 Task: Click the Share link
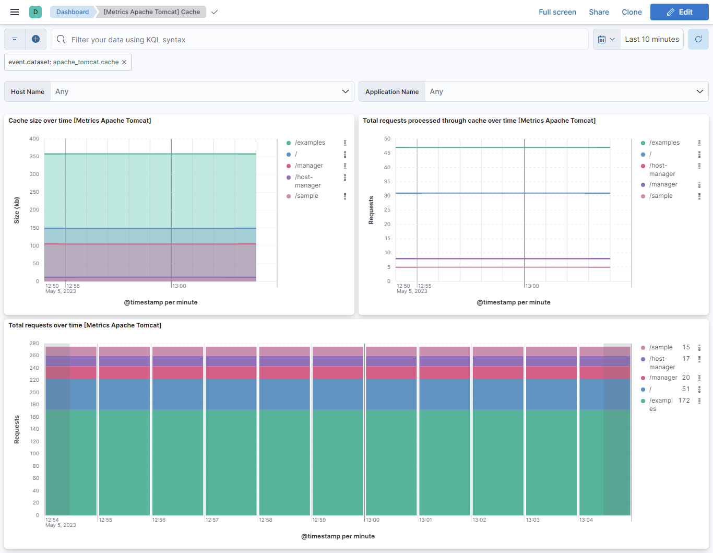click(x=599, y=12)
